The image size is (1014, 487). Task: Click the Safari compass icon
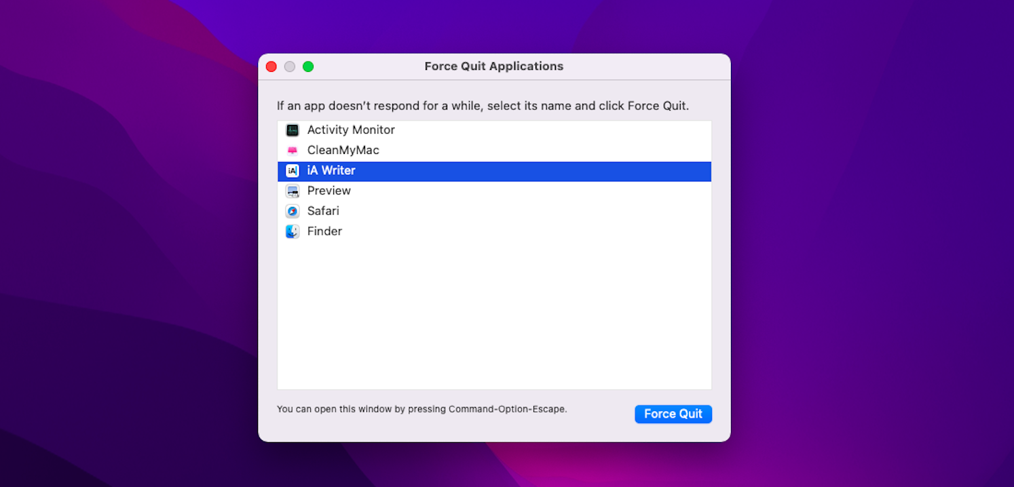(x=292, y=211)
